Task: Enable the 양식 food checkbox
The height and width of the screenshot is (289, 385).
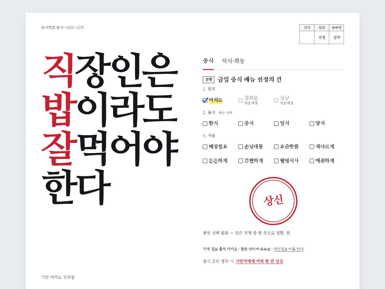Action: (x=312, y=124)
